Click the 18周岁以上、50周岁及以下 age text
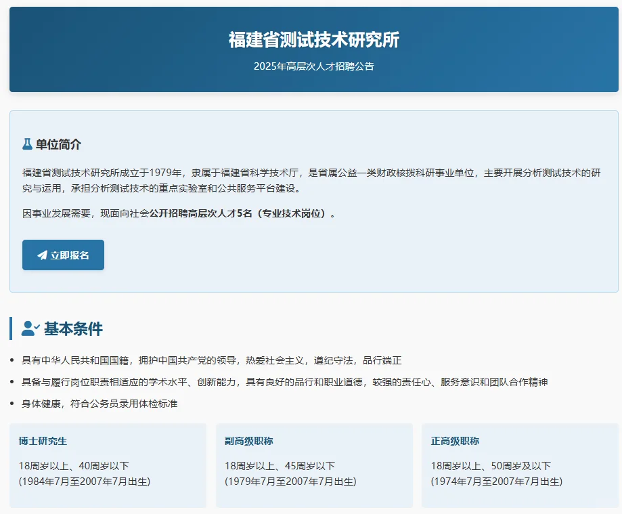The width and height of the screenshot is (622, 514). 491,466
